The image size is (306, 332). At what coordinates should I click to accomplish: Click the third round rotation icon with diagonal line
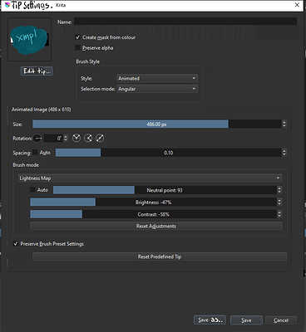(100, 138)
